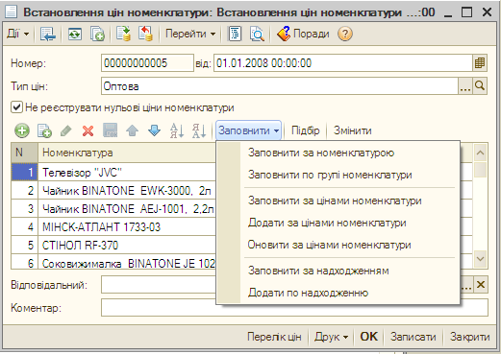The image size is (501, 354).
Task: Click the document icon in the title bar
Action: (x=12, y=12)
